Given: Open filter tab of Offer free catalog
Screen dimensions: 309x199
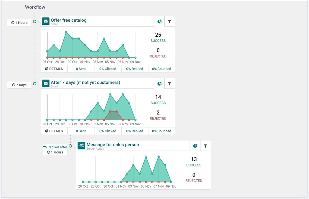Looking at the screenshot, I should tap(170, 21).
